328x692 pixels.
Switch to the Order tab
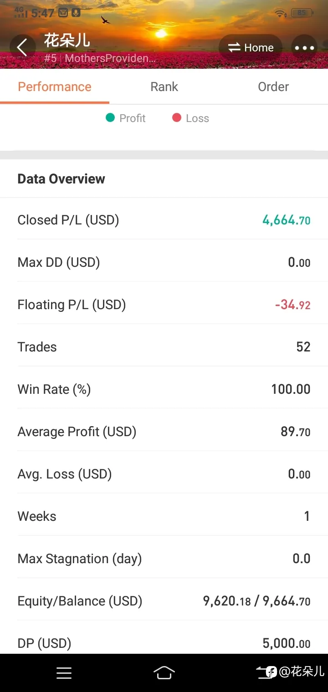pos(273,86)
